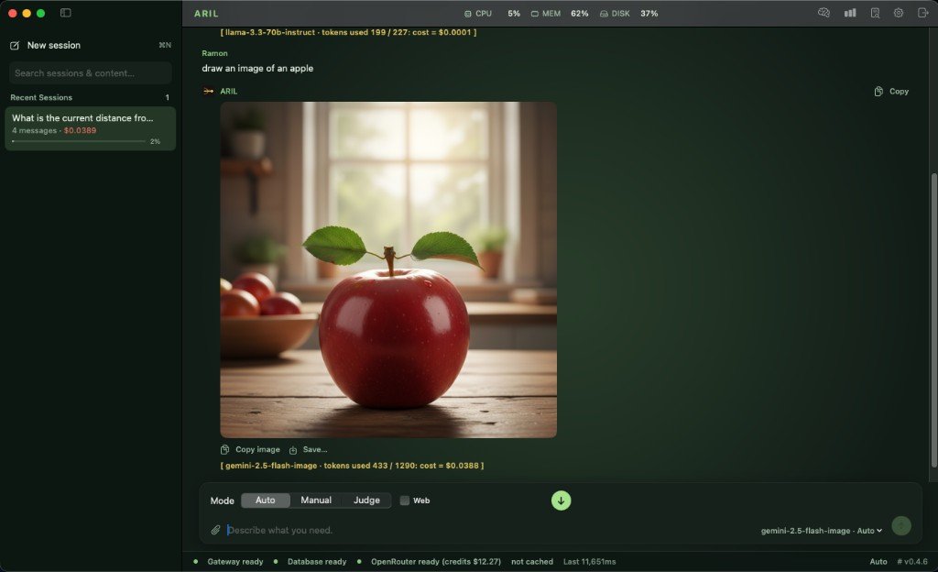The image size is (938, 572).
Task: Click the OpenRouter ready status dot
Action: 359,561
